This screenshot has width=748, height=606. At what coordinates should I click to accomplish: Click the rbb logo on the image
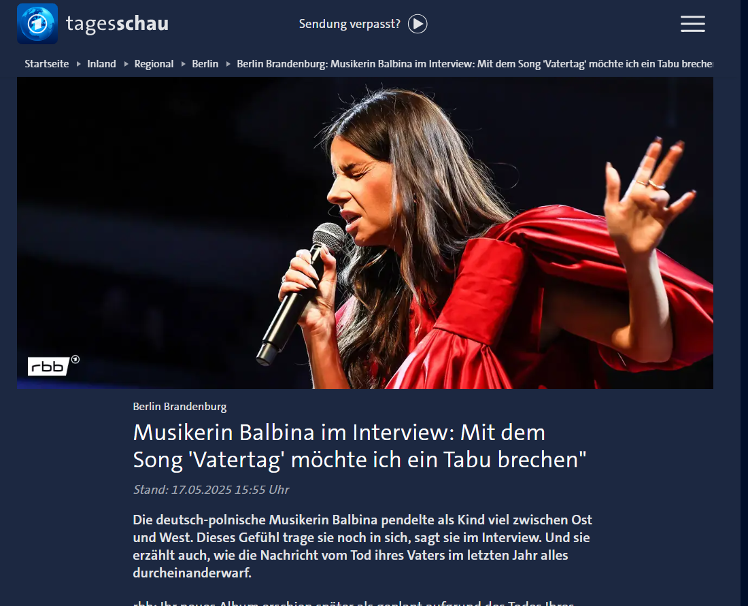[x=48, y=367]
